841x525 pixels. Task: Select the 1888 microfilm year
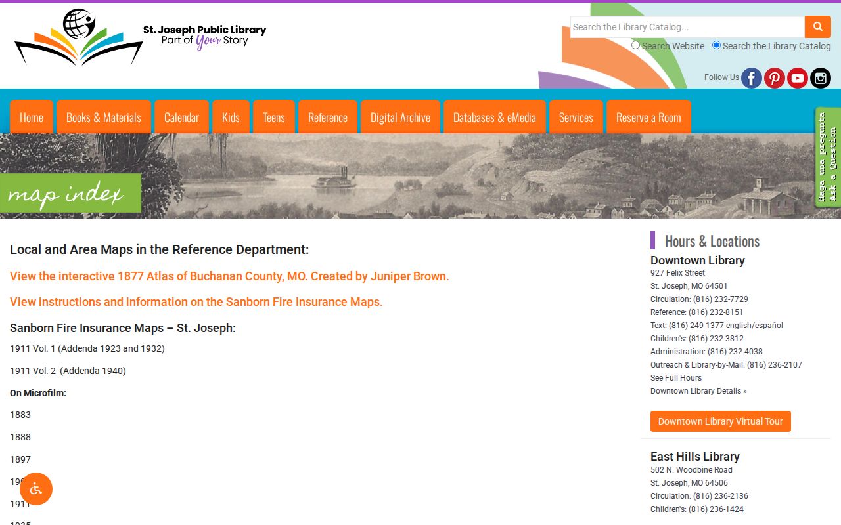click(20, 437)
